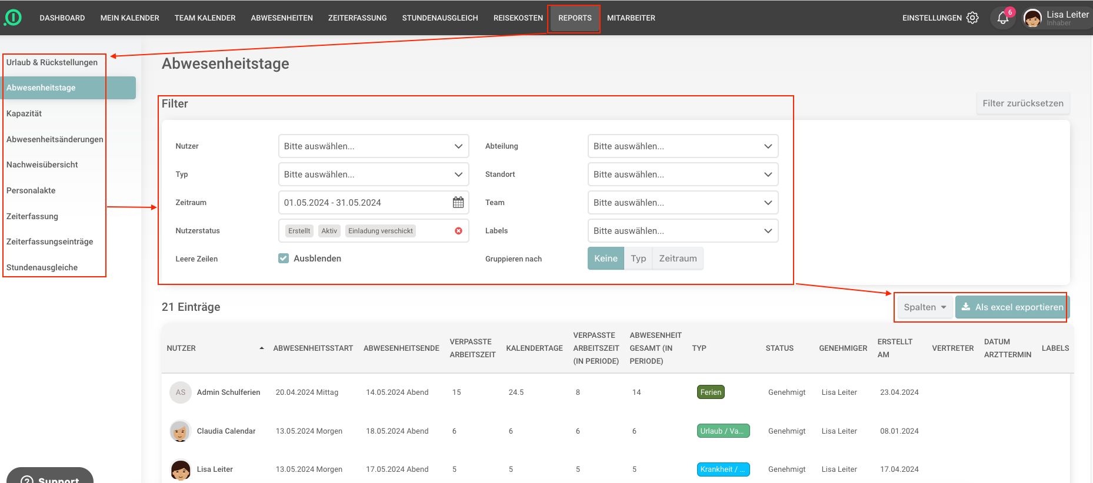Viewport: 1093px width, 483px height.
Task: Sort by Abwesenheitsende column header
Action: point(401,348)
